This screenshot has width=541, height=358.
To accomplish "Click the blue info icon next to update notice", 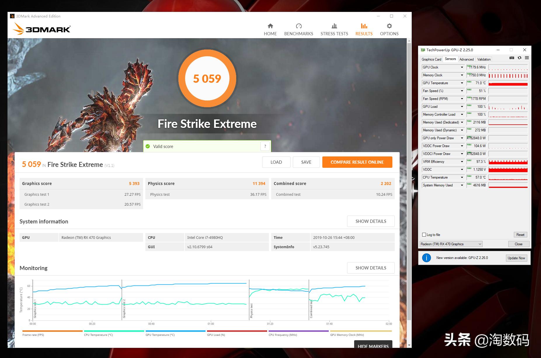I will pos(426,258).
